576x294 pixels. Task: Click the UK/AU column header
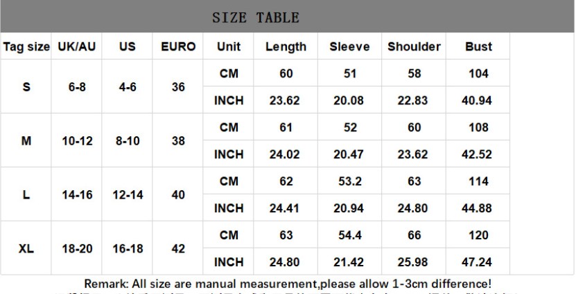77,47
